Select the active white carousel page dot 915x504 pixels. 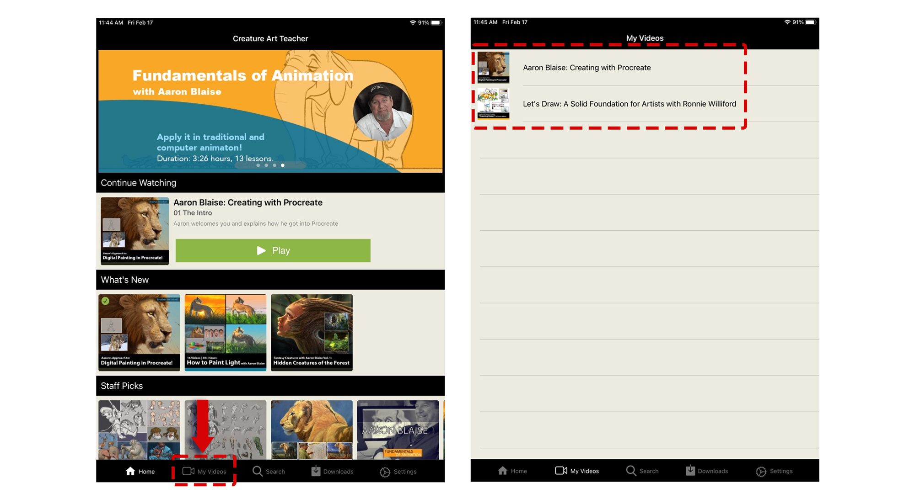[x=283, y=165]
